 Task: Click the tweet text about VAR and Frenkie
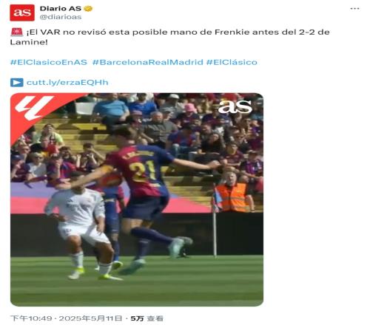(169, 37)
